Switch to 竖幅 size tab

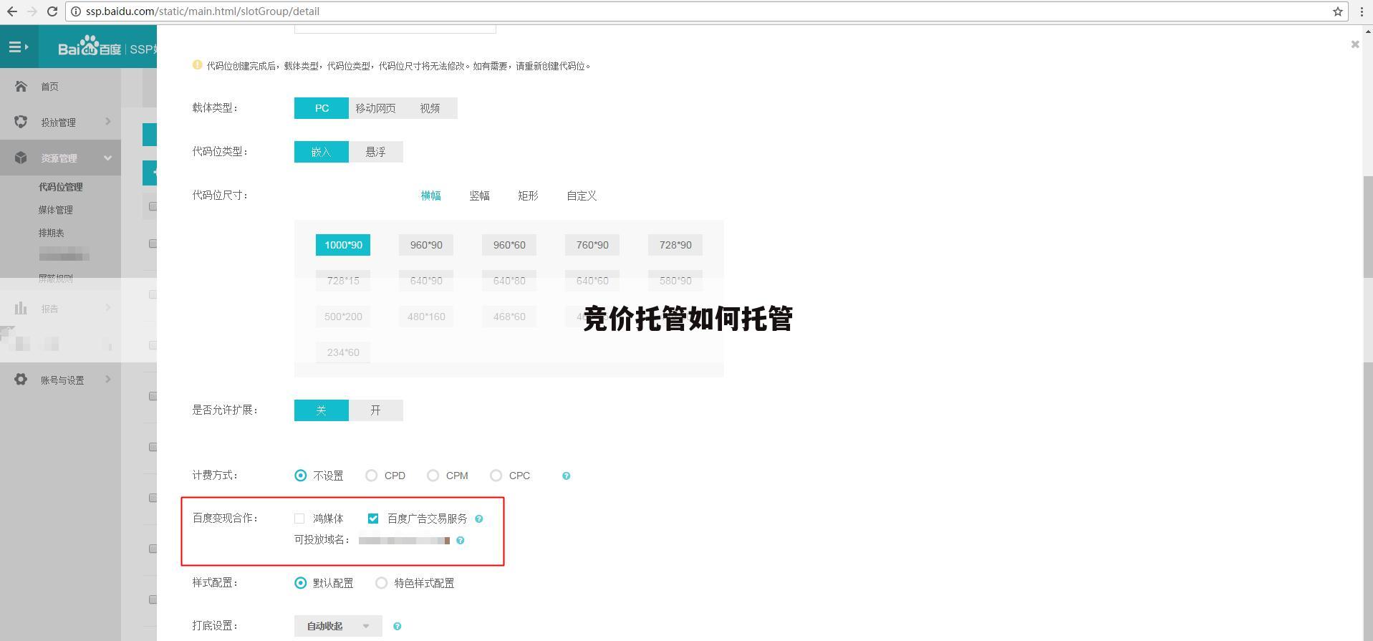click(479, 196)
